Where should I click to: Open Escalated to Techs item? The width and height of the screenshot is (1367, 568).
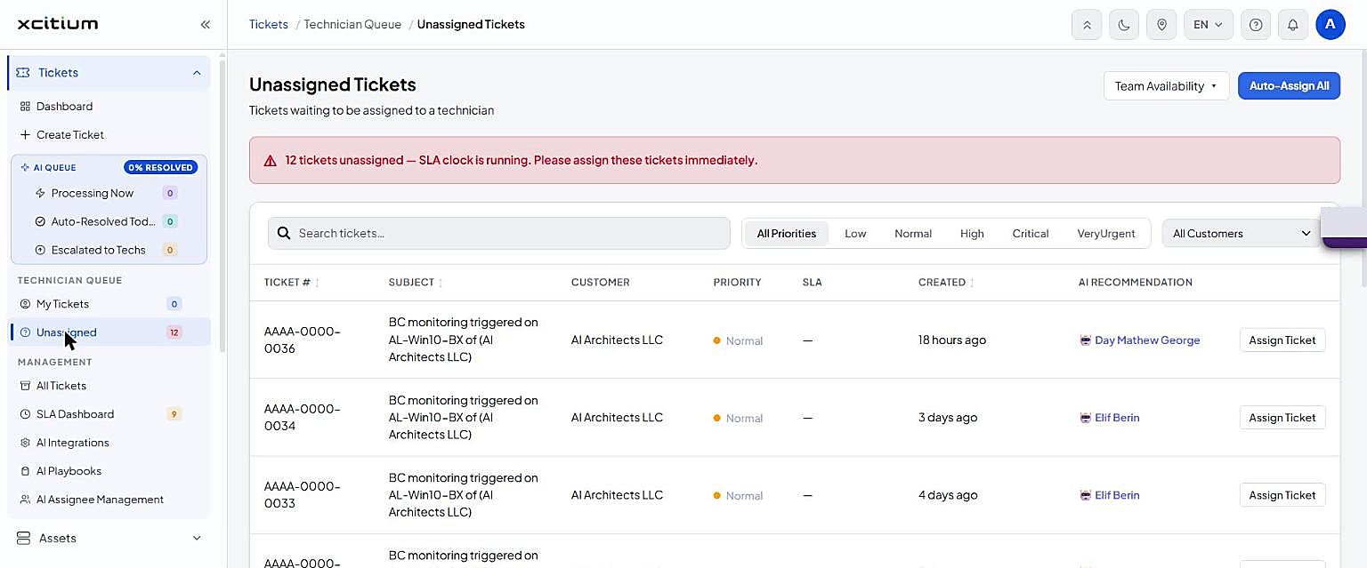point(98,250)
